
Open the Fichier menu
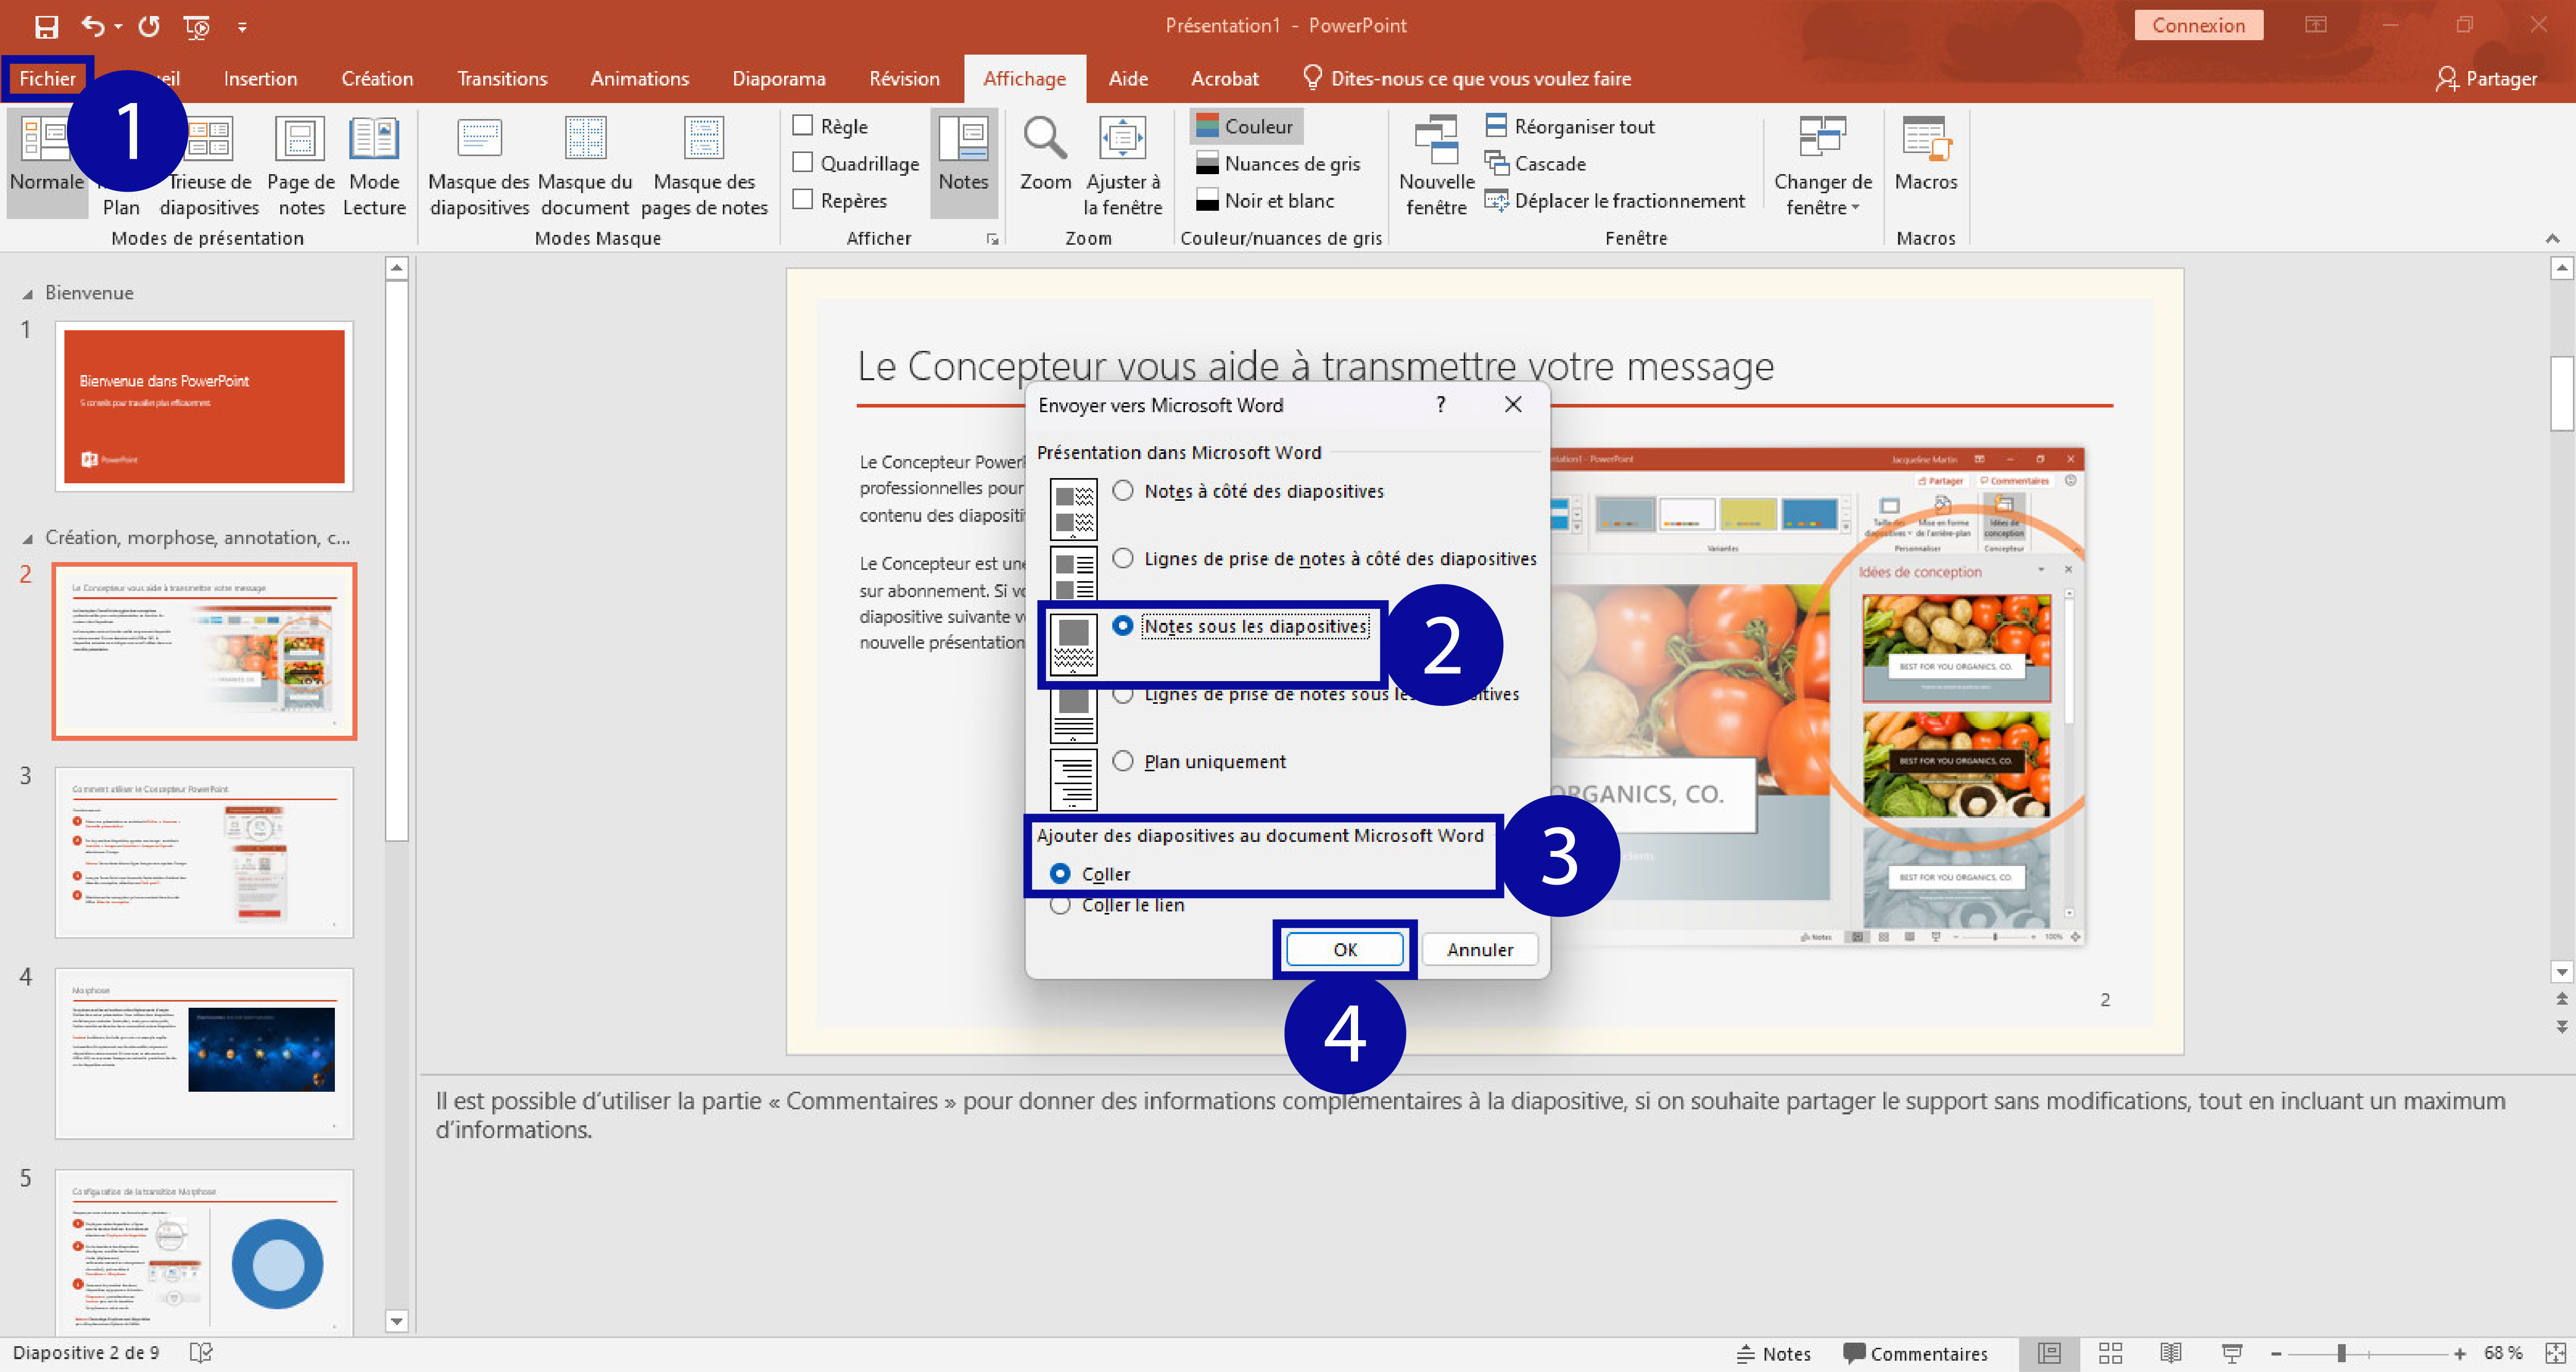(x=47, y=79)
